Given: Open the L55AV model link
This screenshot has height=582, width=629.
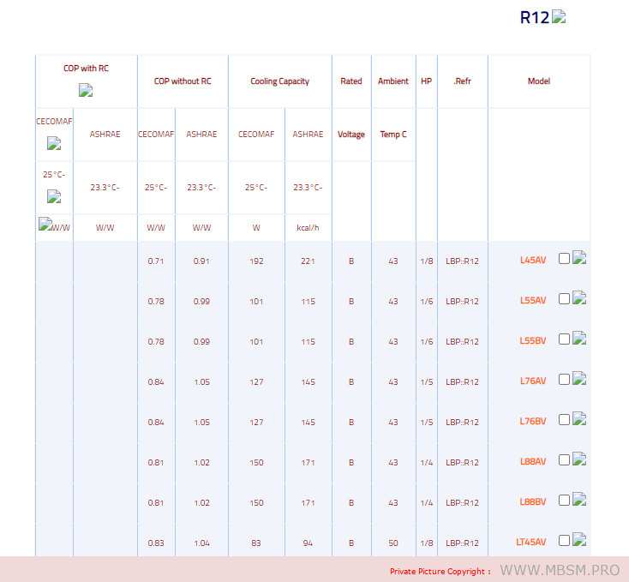Looking at the screenshot, I should coord(532,301).
